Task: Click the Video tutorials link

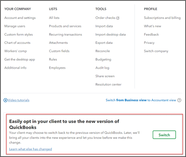Action: (x=18, y=100)
